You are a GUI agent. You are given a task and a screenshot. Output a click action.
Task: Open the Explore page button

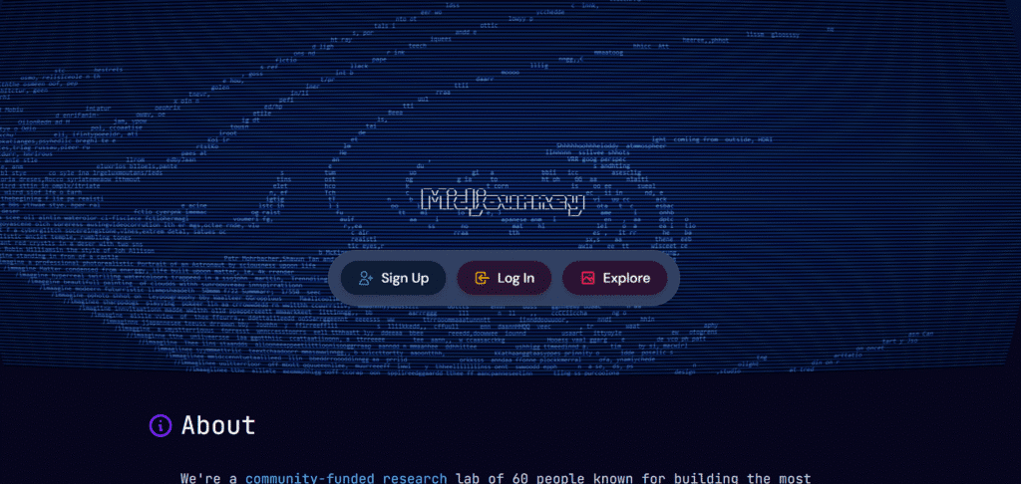point(614,278)
